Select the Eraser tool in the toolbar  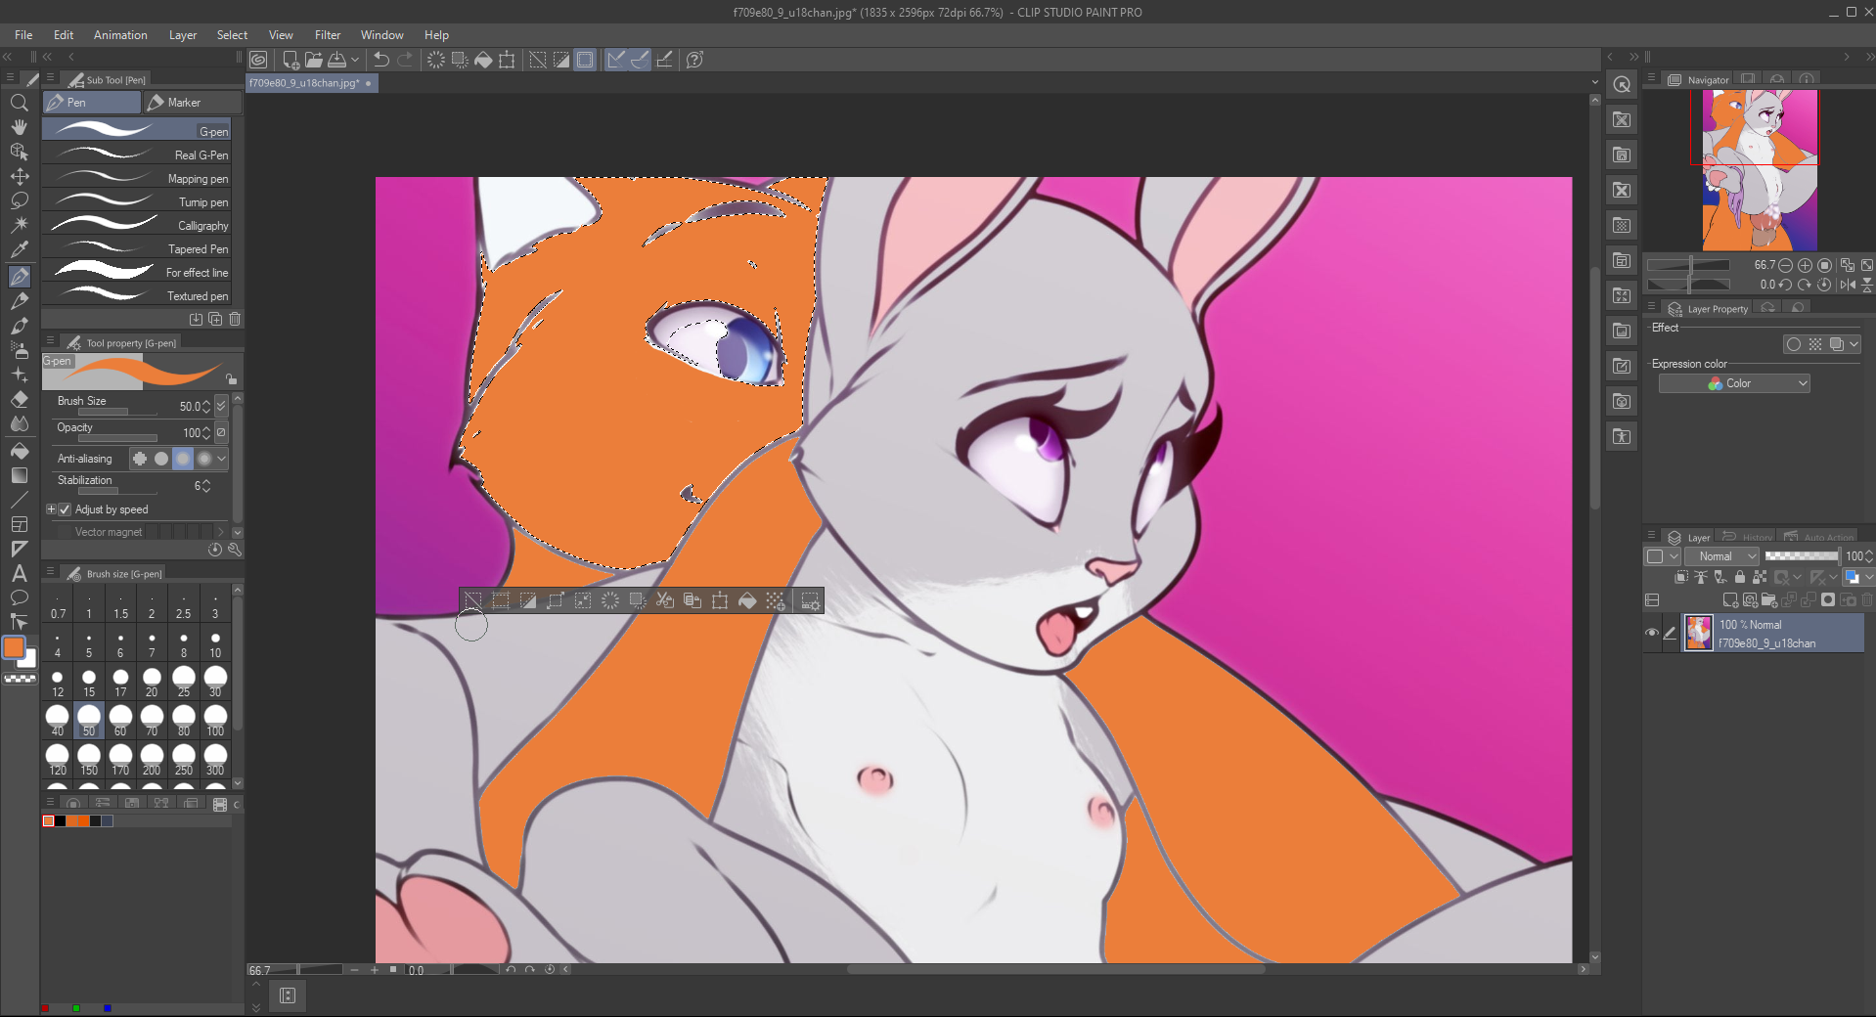click(x=20, y=400)
